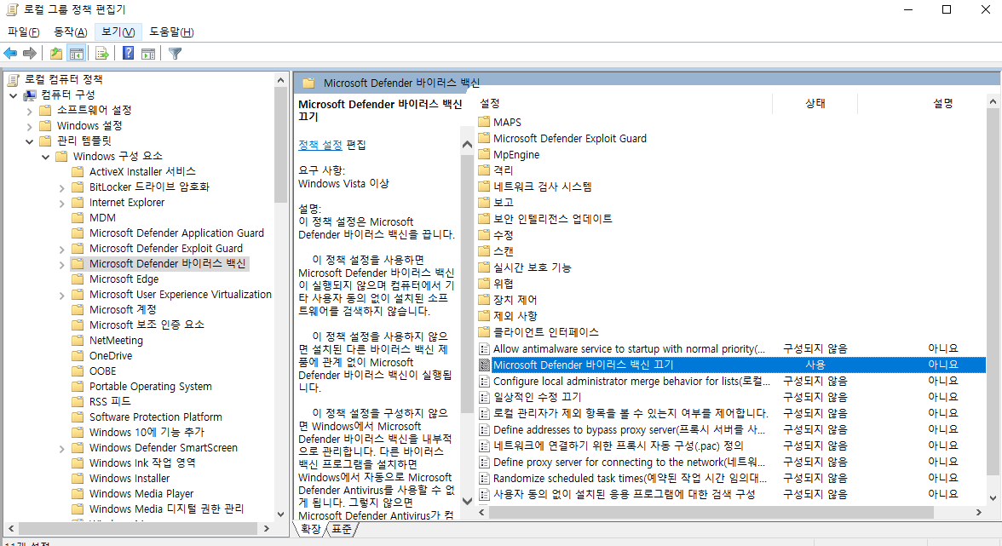Click the 수정 folder icon in list
1002x546 pixels.
[x=484, y=234]
